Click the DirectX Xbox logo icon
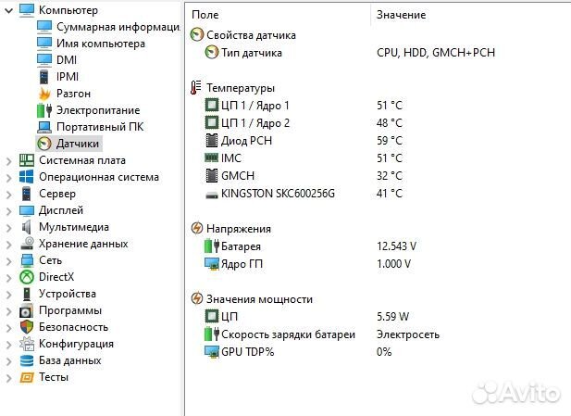The width and height of the screenshot is (571, 416). coord(27,277)
